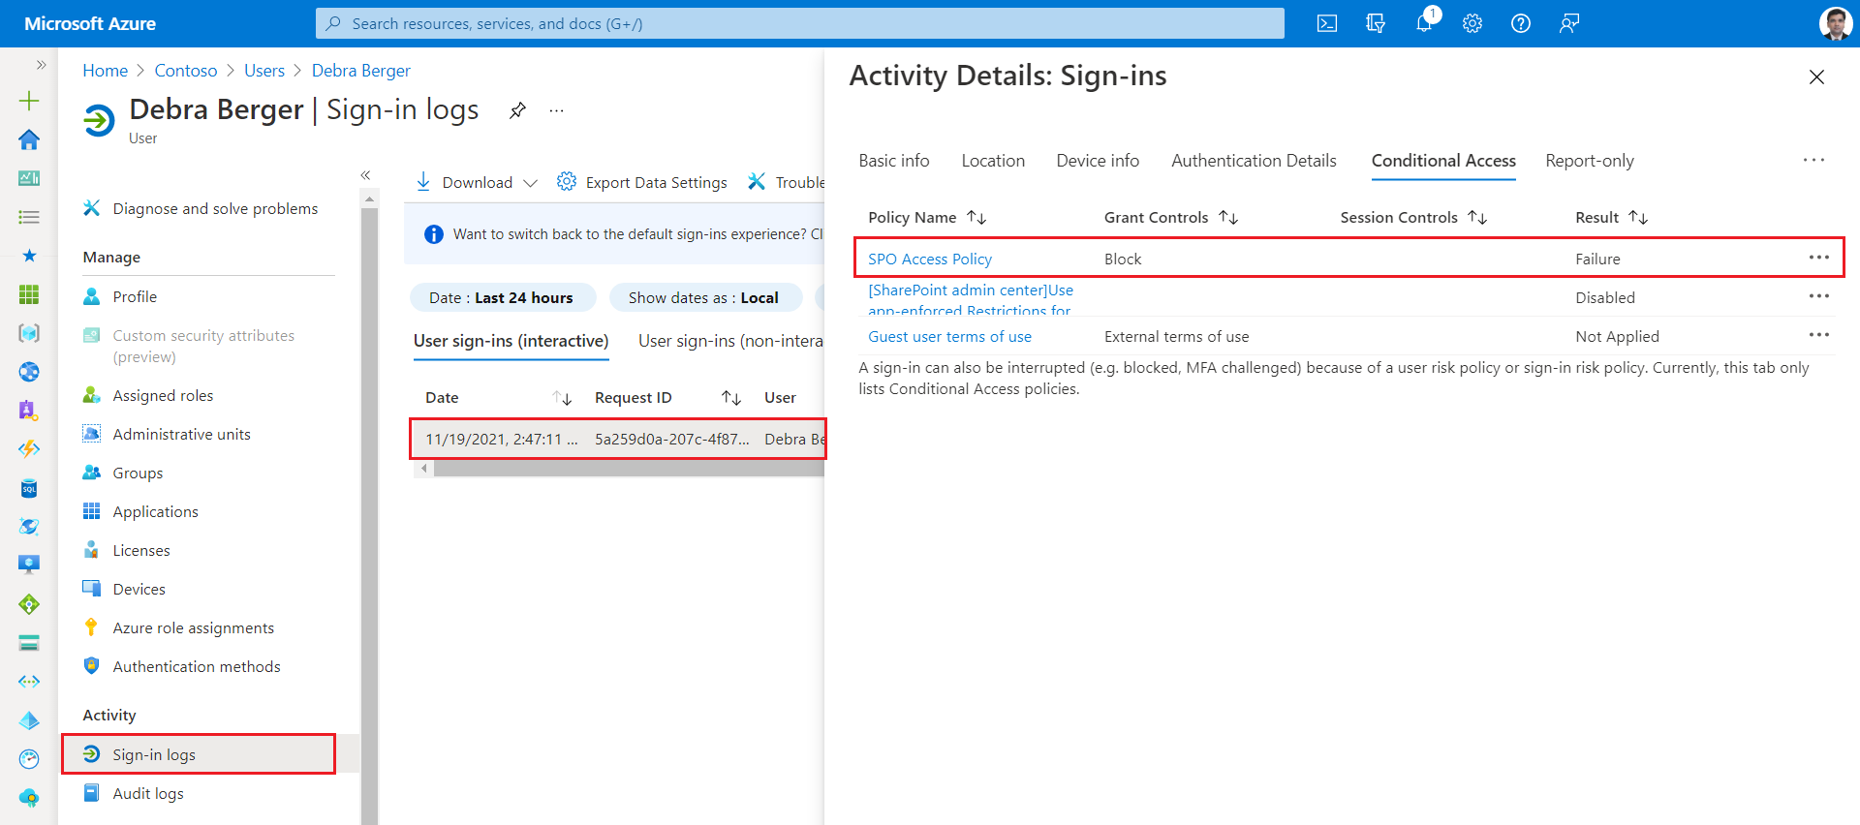
Task: Expand the left portal menu chevron
Action: click(x=41, y=65)
